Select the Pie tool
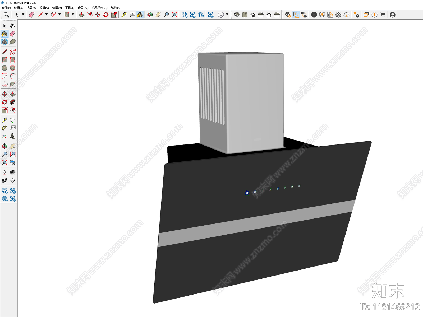Screen dimensions: 423x317 12,84
